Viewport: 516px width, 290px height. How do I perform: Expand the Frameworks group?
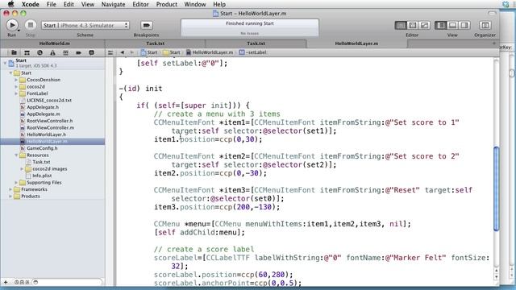point(10,189)
